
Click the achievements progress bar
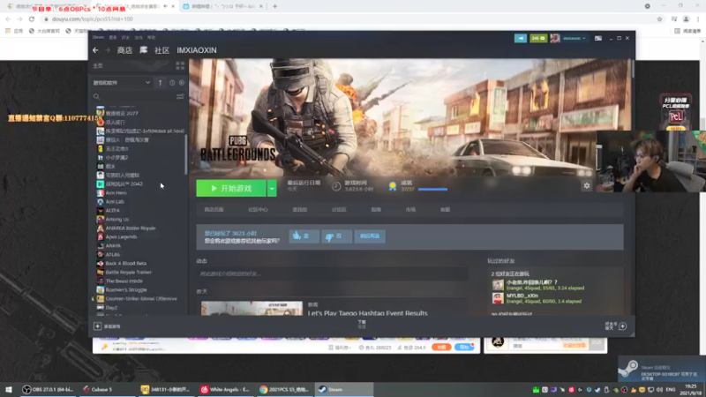click(432, 190)
